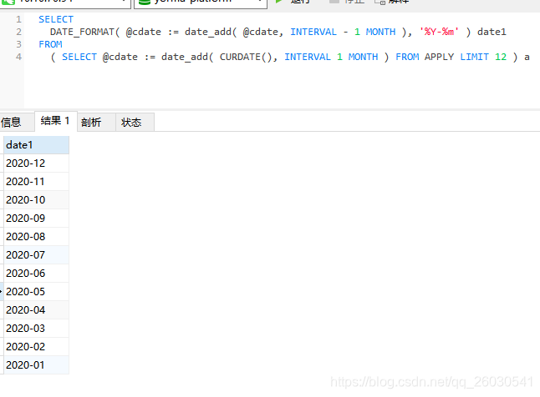Select the 2020-11 result cell
This screenshot has height=397, width=540.
tap(36, 182)
